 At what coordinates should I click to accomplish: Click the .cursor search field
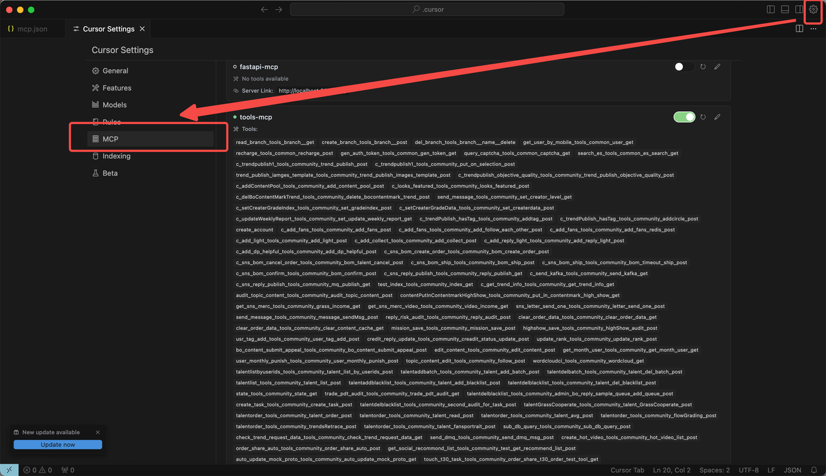pyautogui.click(x=427, y=10)
